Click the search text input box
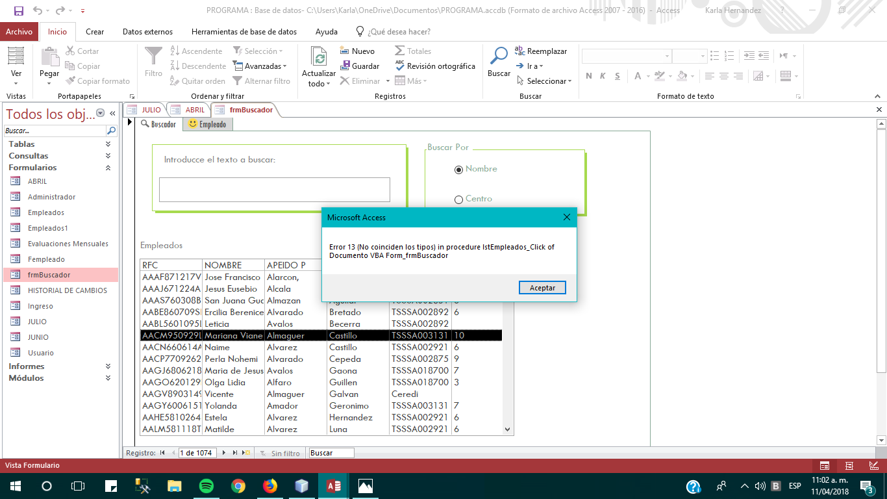 point(275,190)
